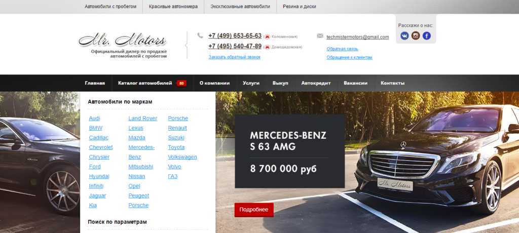Click the Mr. Motors logo
The height and width of the screenshot is (233, 519).
point(123,41)
